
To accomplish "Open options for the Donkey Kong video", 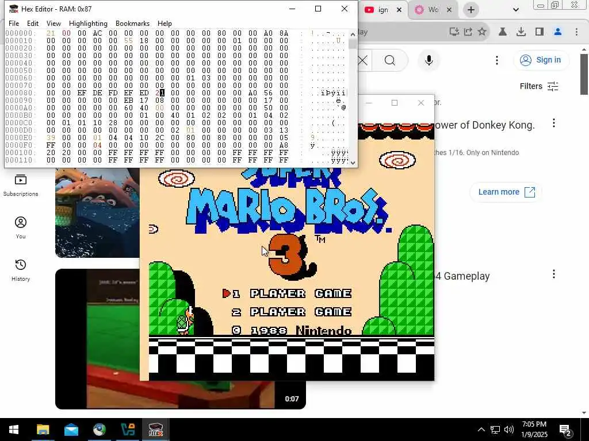I will pos(554,123).
